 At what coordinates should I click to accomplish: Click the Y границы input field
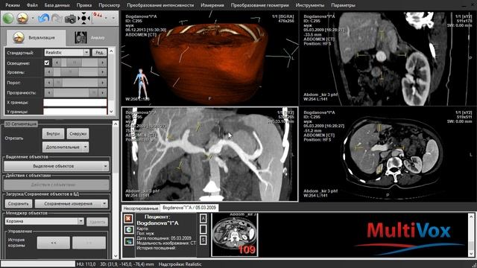(75, 112)
